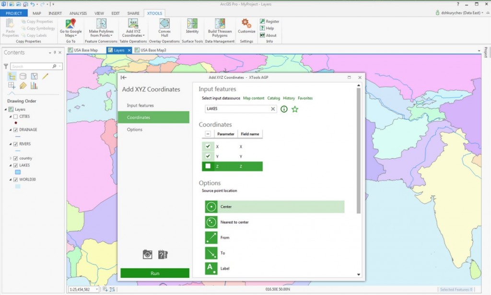Click the Contents search field
This screenshot has width=491, height=295.
pyautogui.click(x=31, y=66)
